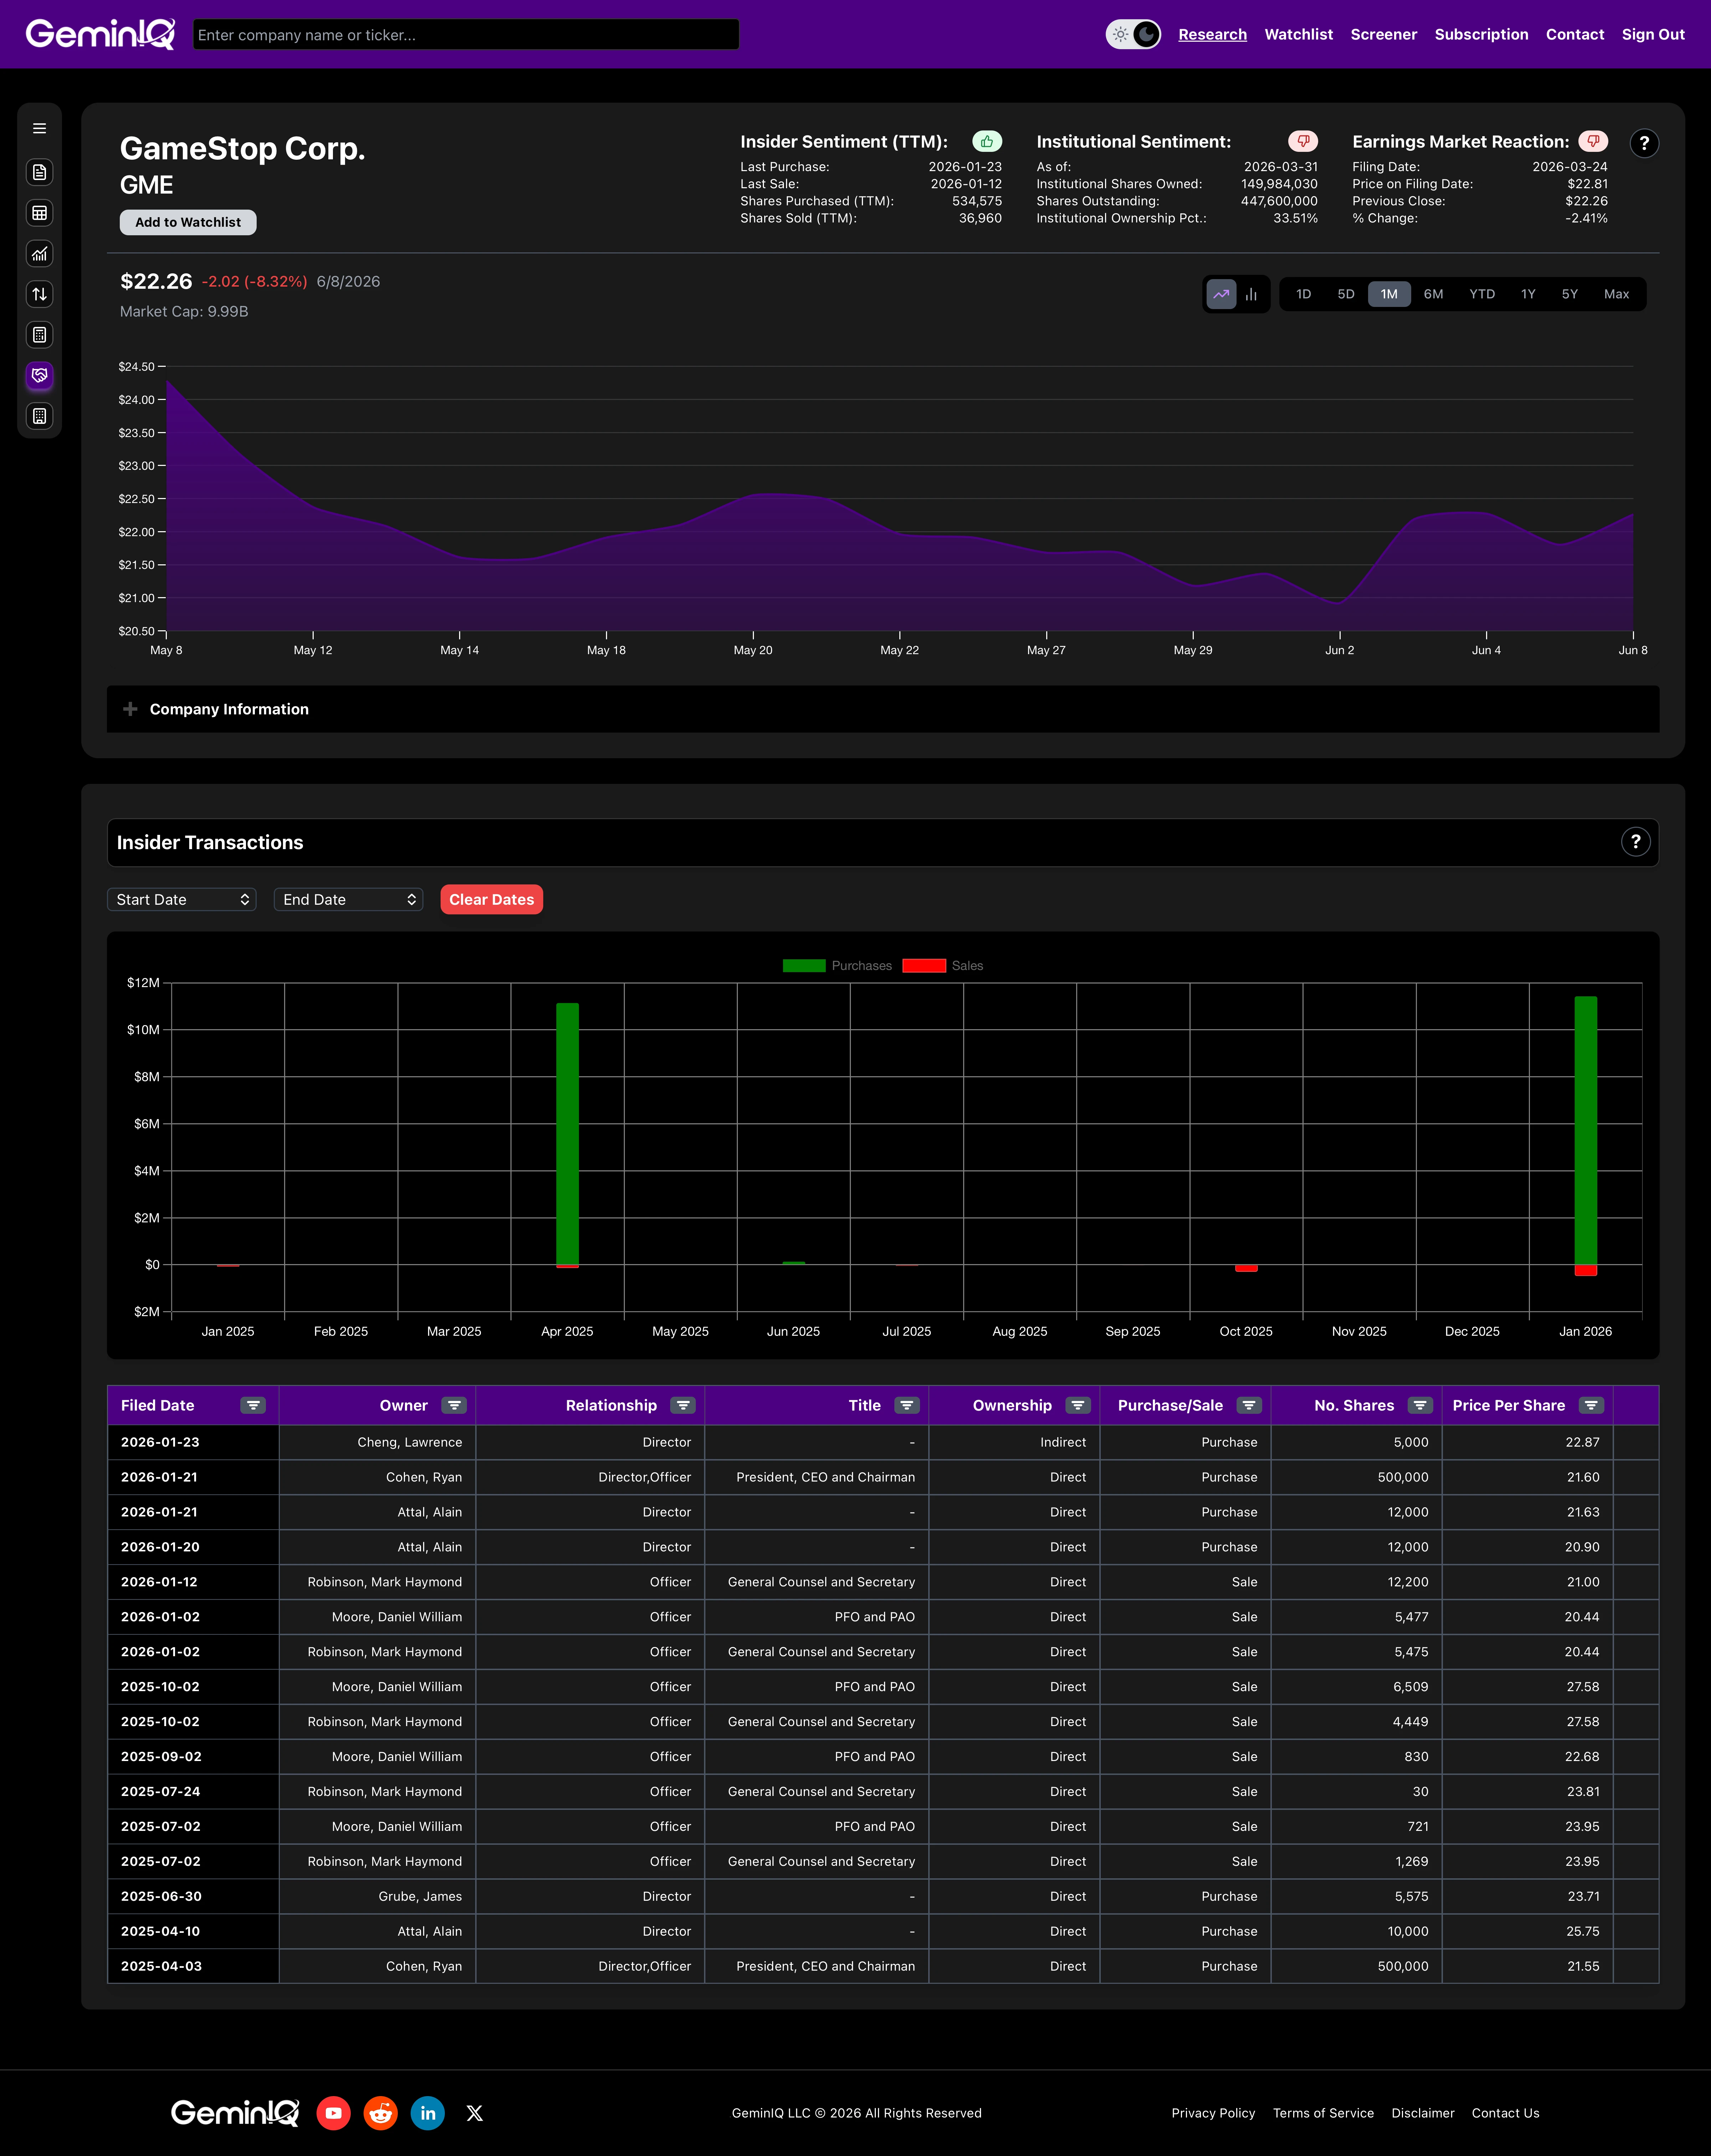Click the 2026-01-23 filed date cell
This screenshot has width=1711, height=2156.
click(193, 1442)
